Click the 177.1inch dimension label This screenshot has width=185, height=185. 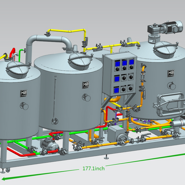(x=93, y=168)
